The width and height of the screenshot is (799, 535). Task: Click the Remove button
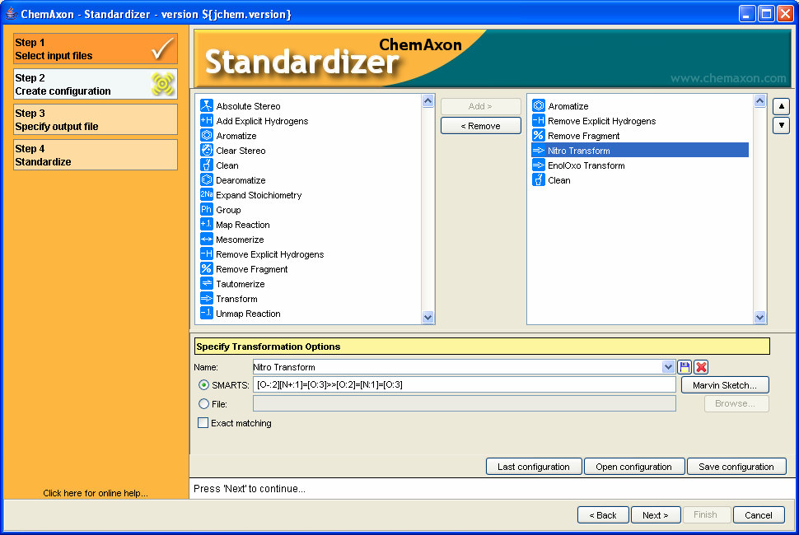[480, 126]
